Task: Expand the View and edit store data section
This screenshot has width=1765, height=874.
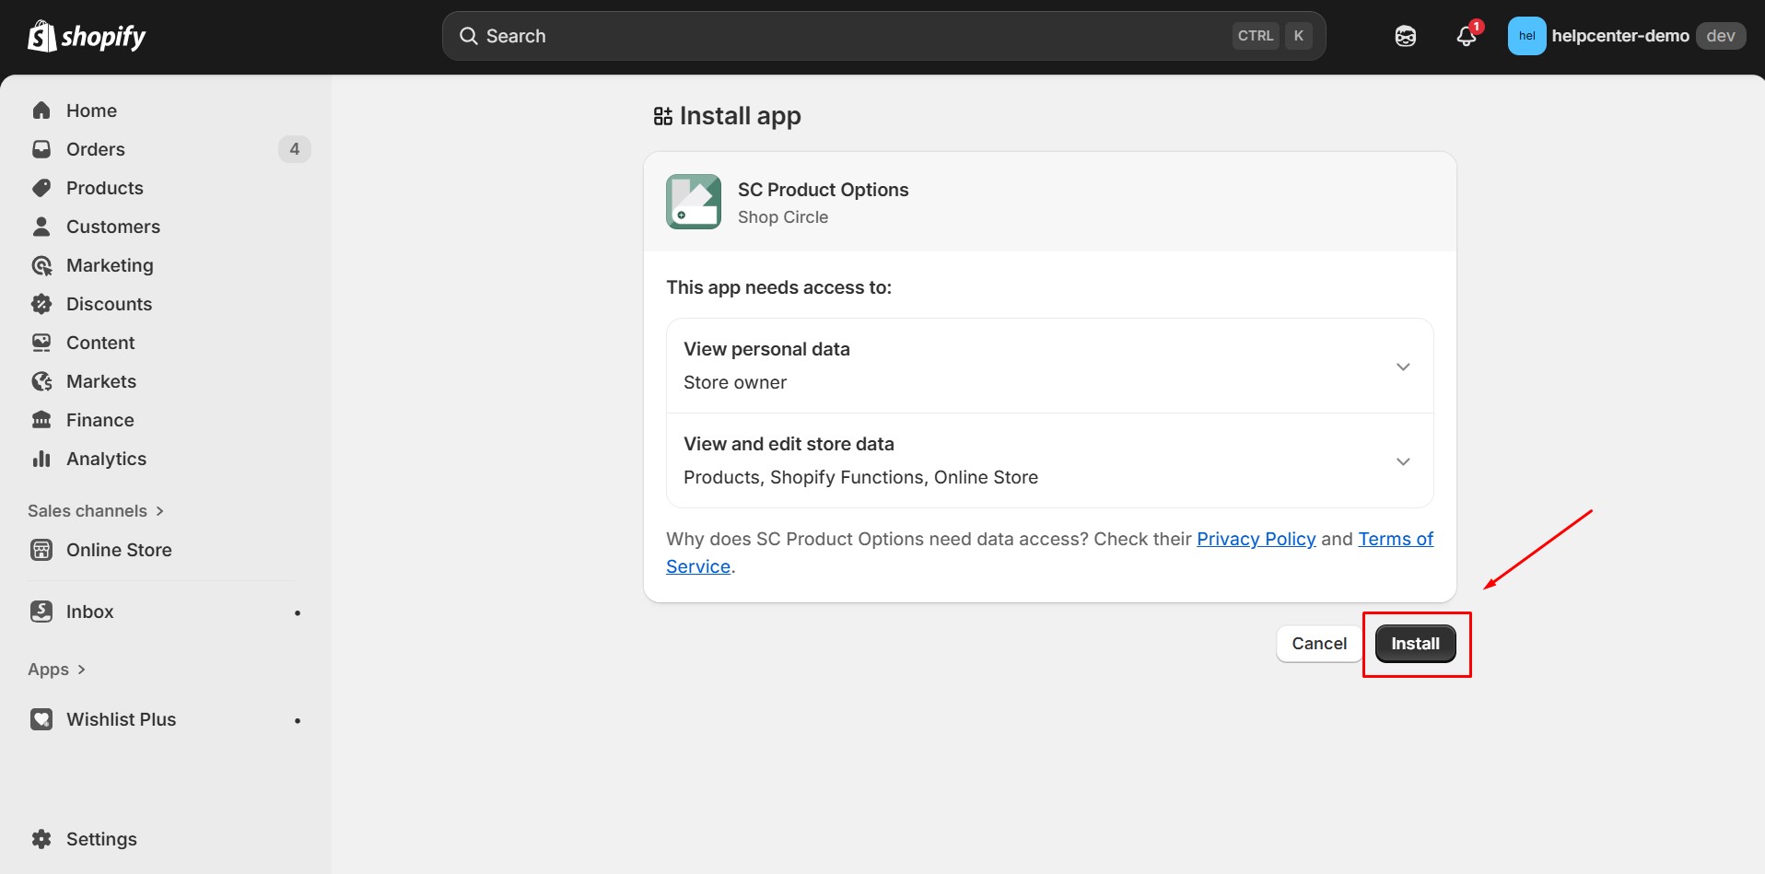Action: coord(1402,460)
